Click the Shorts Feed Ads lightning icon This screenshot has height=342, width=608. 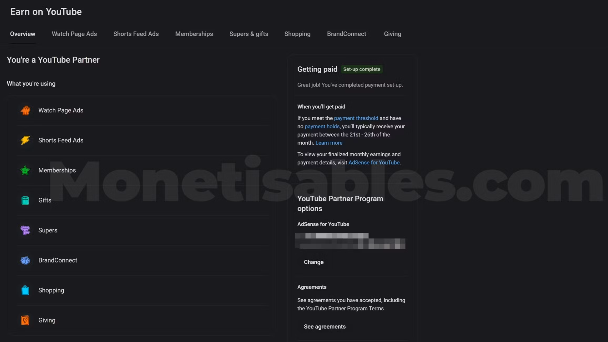tap(26, 140)
